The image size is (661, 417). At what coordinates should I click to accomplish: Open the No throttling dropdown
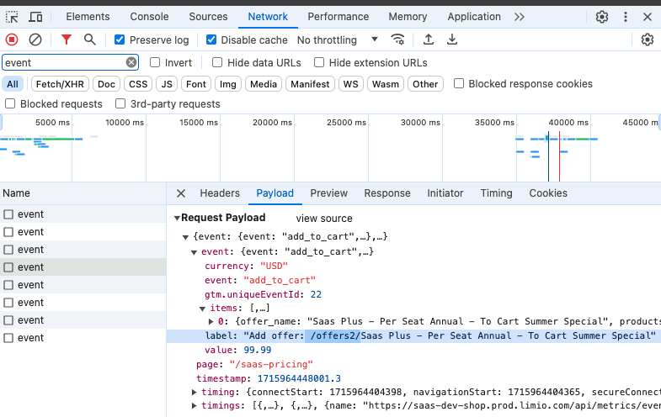[x=338, y=40]
